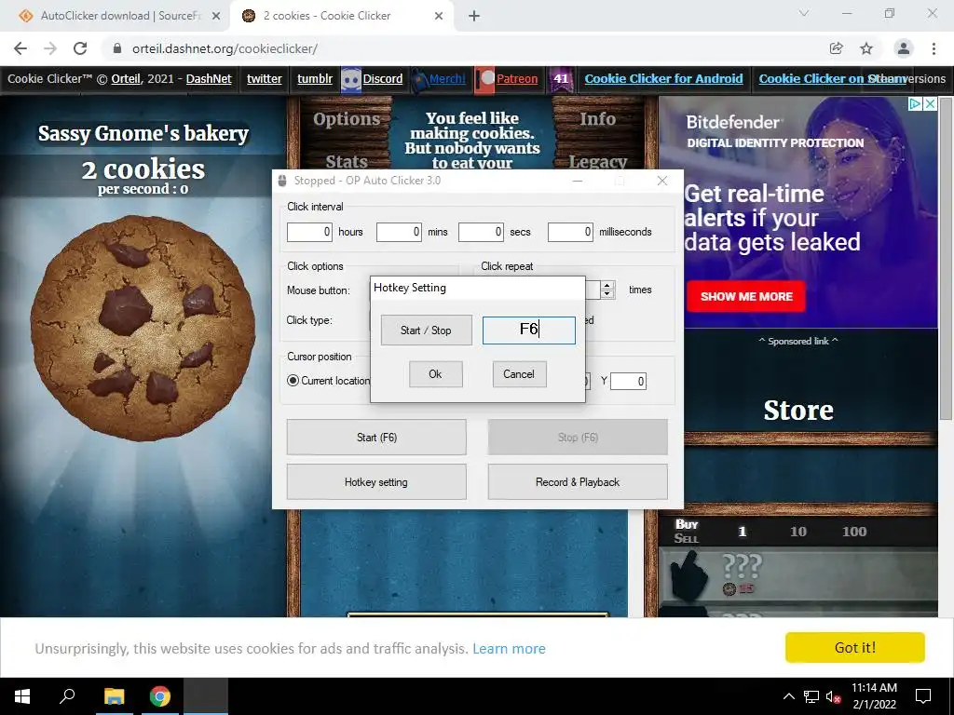This screenshot has height=715, width=954.
Task: Open the share page icon
Action: 837,48
